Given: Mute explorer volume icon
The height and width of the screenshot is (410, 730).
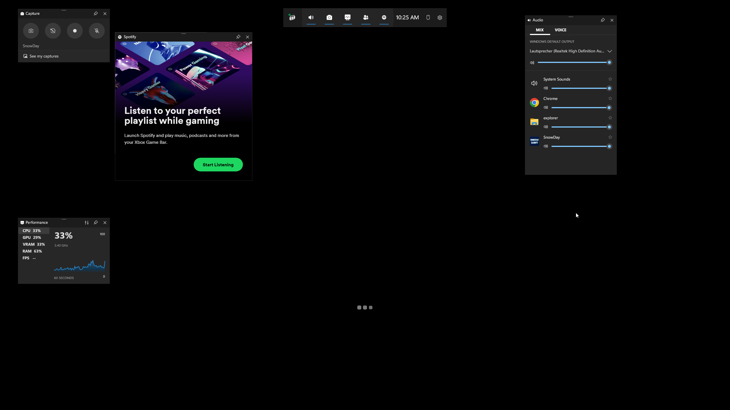Looking at the screenshot, I should pos(546,127).
